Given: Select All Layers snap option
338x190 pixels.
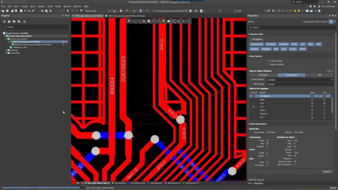Looking at the screenshot, I should pos(263,75).
